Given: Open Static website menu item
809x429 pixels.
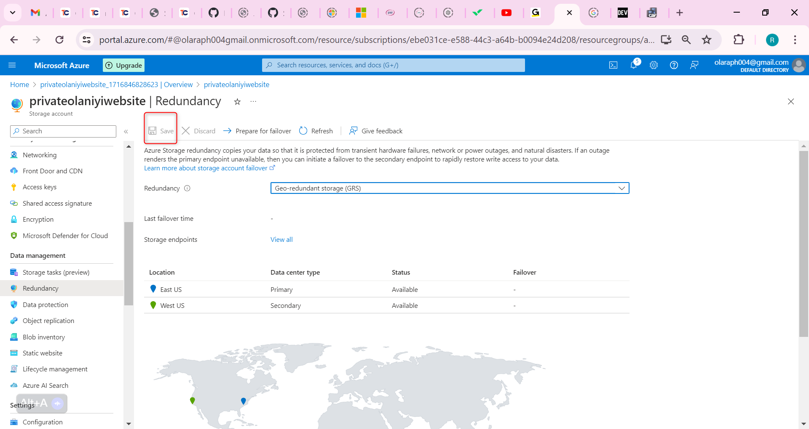Looking at the screenshot, I should 42,353.
